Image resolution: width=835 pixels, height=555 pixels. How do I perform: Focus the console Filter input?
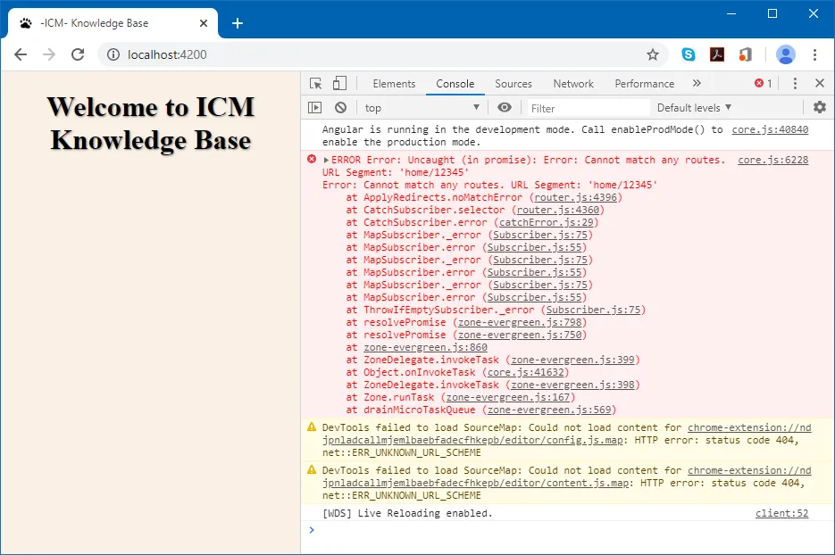click(x=589, y=108)
